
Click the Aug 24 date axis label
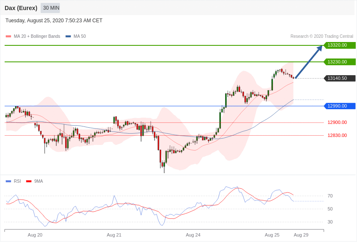pos(193,235)
